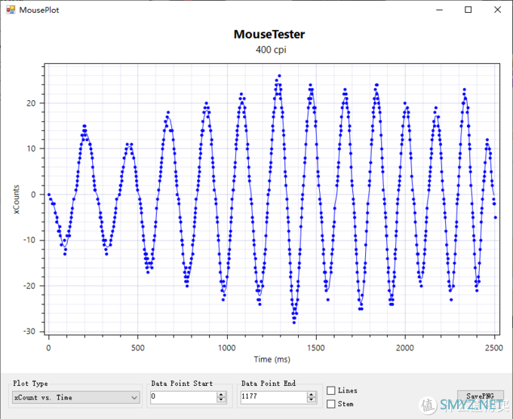Maximize the MousePlot window
Viewport: 513px width, 419px height.
pyautogui.click(x=468, y=10)
